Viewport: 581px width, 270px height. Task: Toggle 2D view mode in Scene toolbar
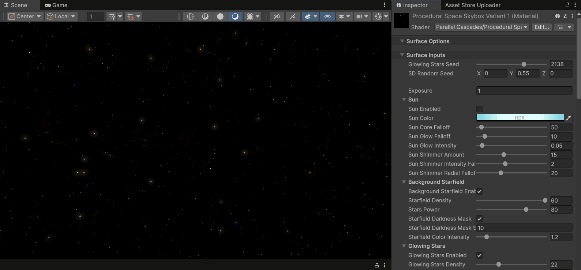point(277,16)
